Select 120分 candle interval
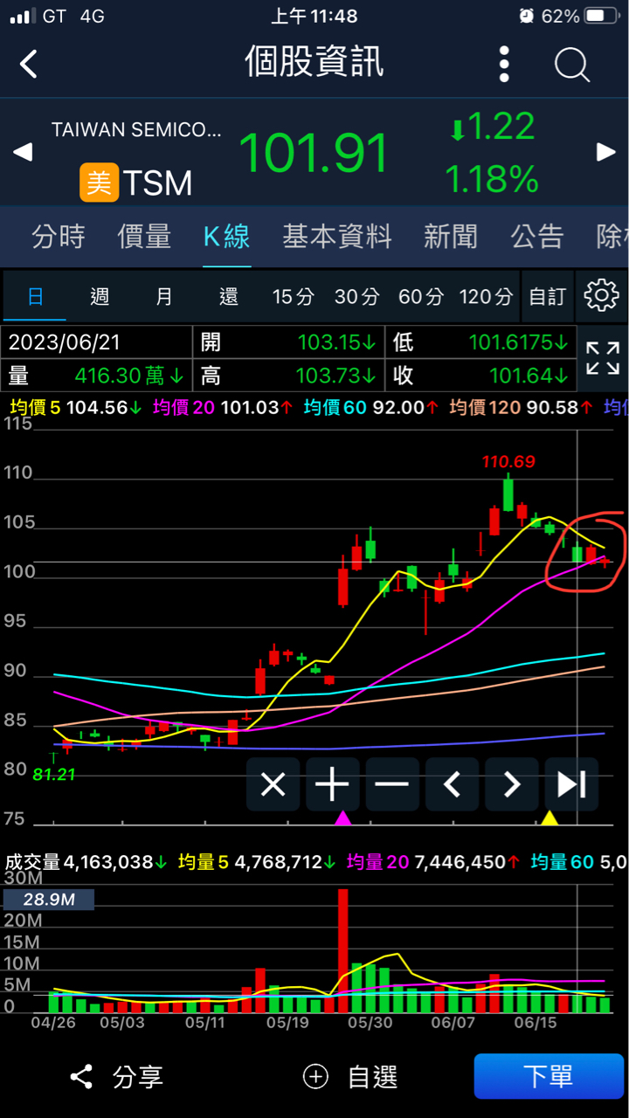629x1118 pixels. [486, 296]
